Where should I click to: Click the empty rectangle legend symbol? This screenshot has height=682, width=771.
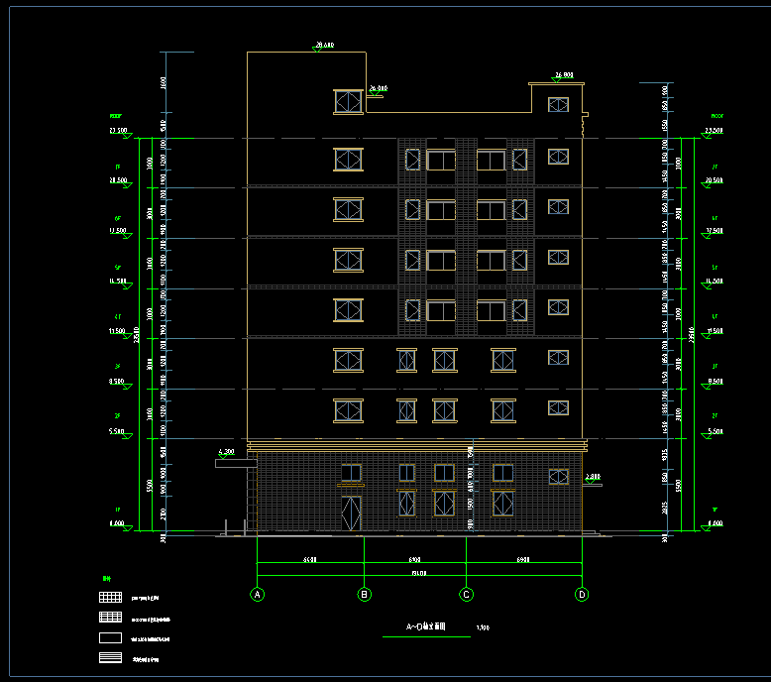tap(110, 637)
